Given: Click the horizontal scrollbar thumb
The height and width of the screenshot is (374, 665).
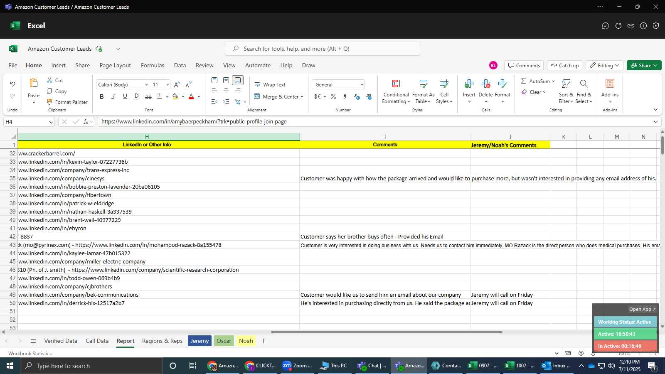Looking at the screenshot, I should coord(387,332).
